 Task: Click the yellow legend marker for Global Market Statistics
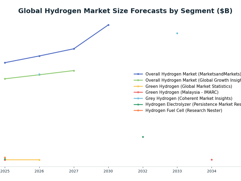[138, 86]
